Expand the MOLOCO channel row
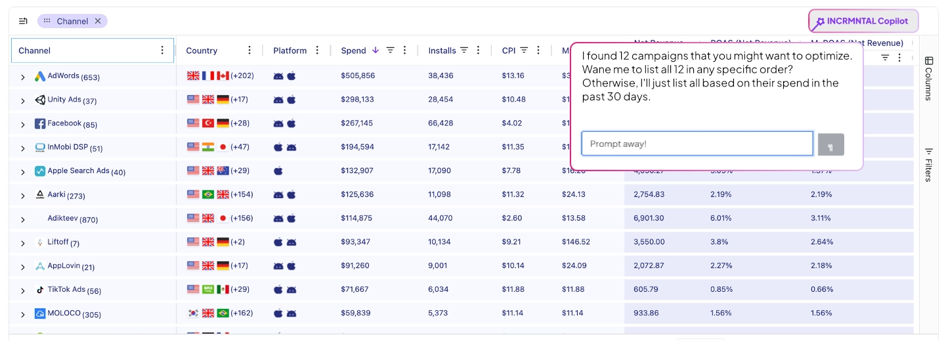Image resolution: width=946 pixels, height=341 pixels. (x=22, y=314)
